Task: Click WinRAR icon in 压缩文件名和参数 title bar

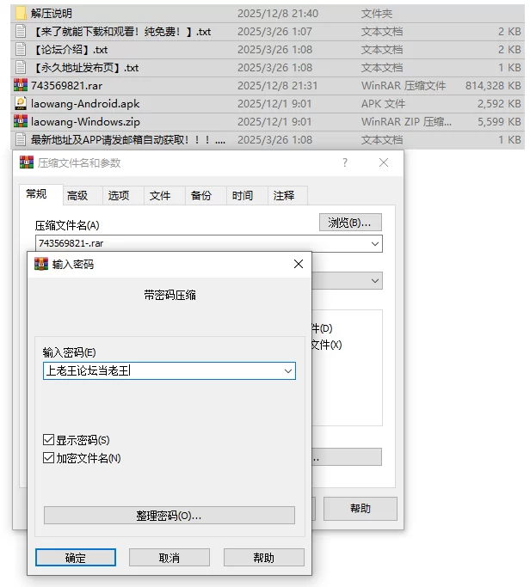Action: coord(27,162)
